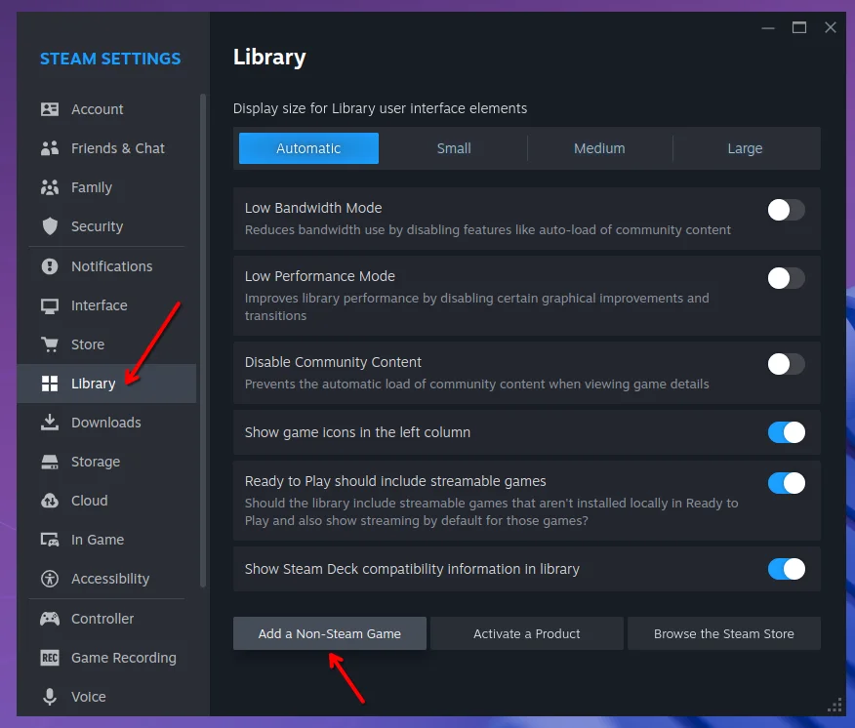
Task: Click the Accessibility person icon
Action: coord(50,579)
